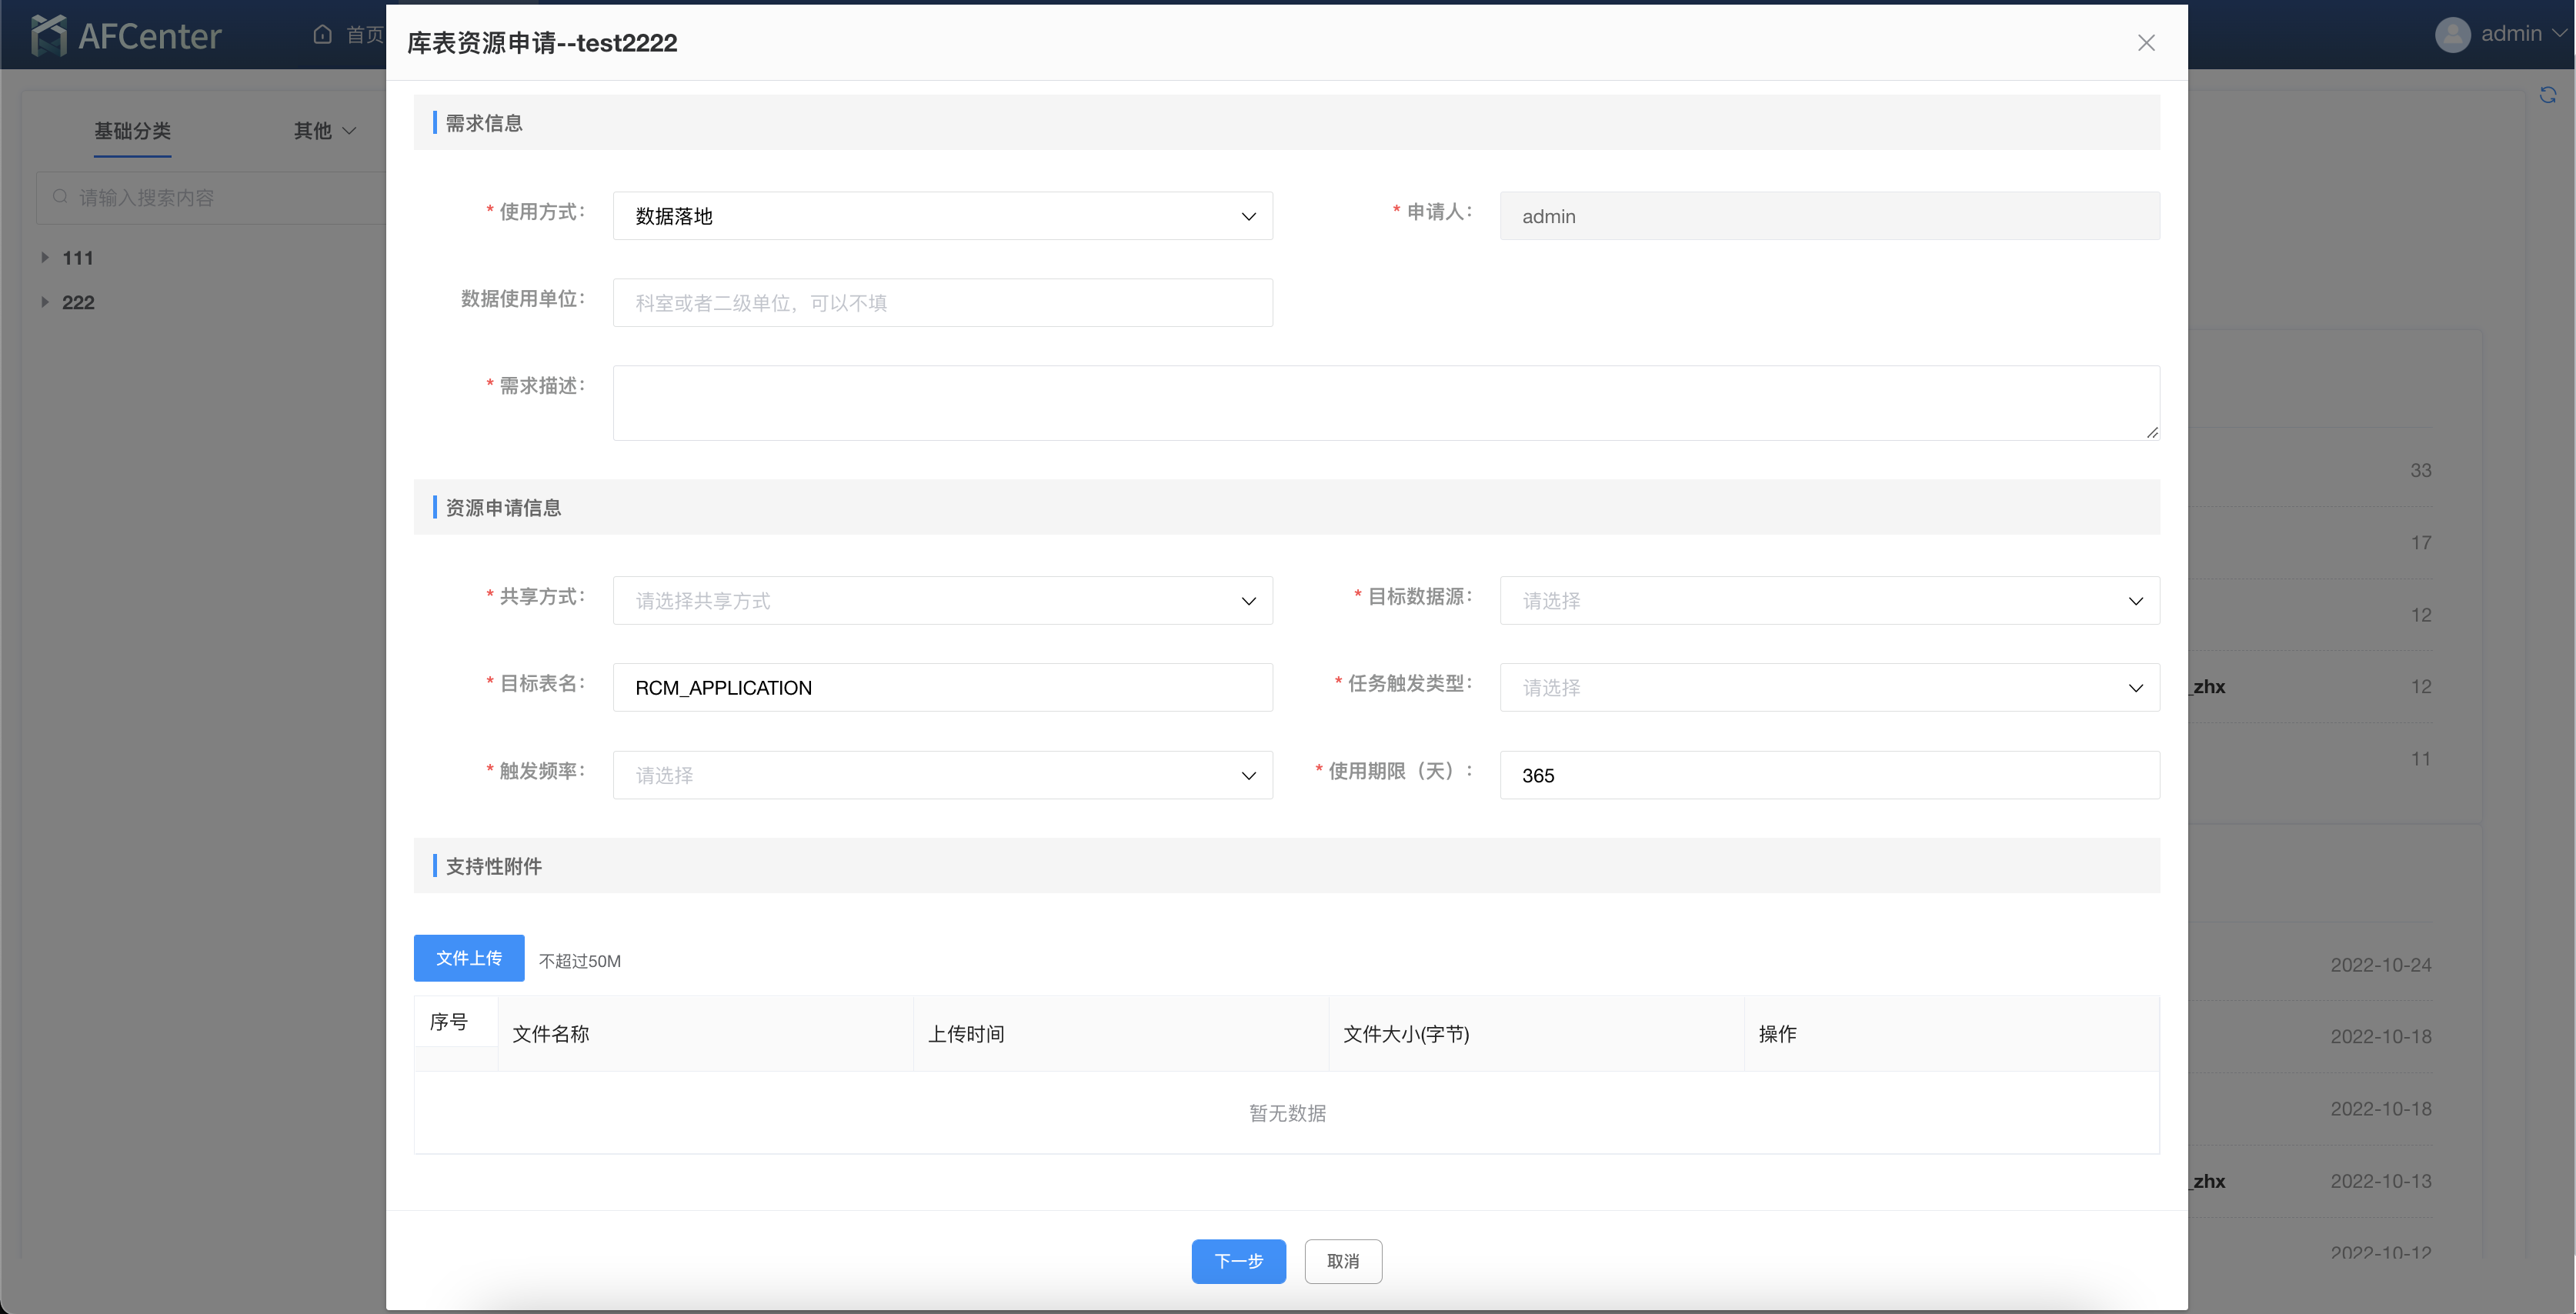Image resolution: width=2576 pixels, height=1314 pixels.
Task: Click the 下一步 button
Action: point(1238,1261)
